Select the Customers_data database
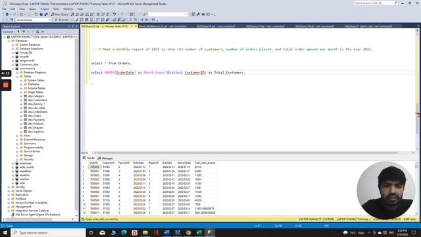The width and height of the screenshot is (421, 237). click(29, 65)
